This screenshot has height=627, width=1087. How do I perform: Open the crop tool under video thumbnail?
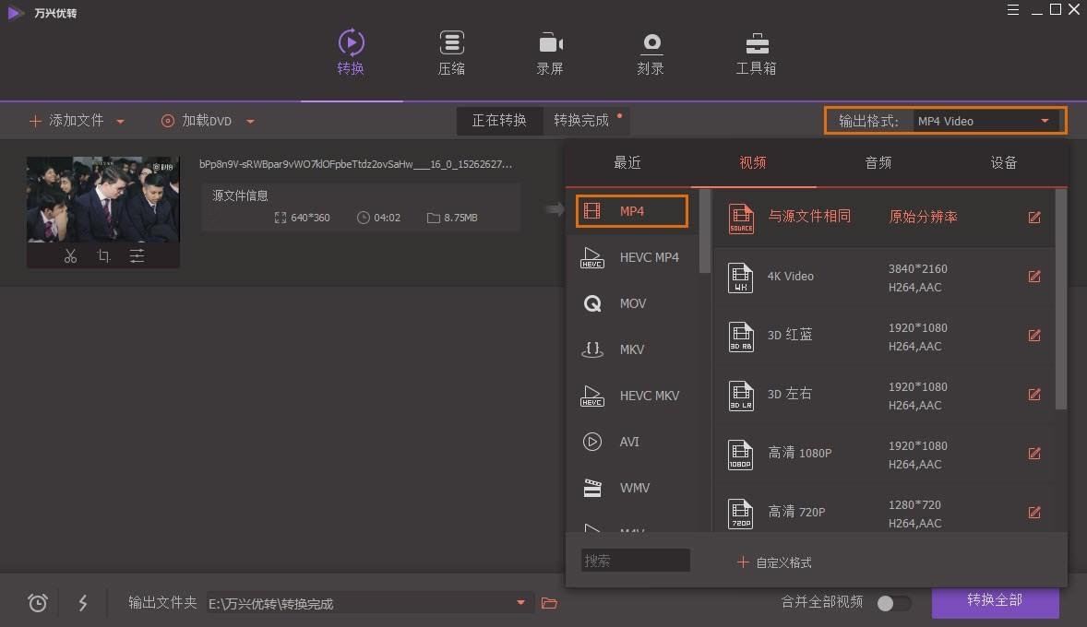coord(103,255)
